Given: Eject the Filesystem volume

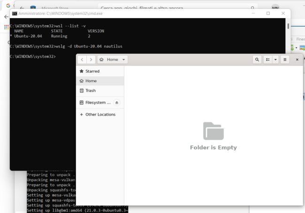Looking at the screenshot, I should tap(117, 103).
